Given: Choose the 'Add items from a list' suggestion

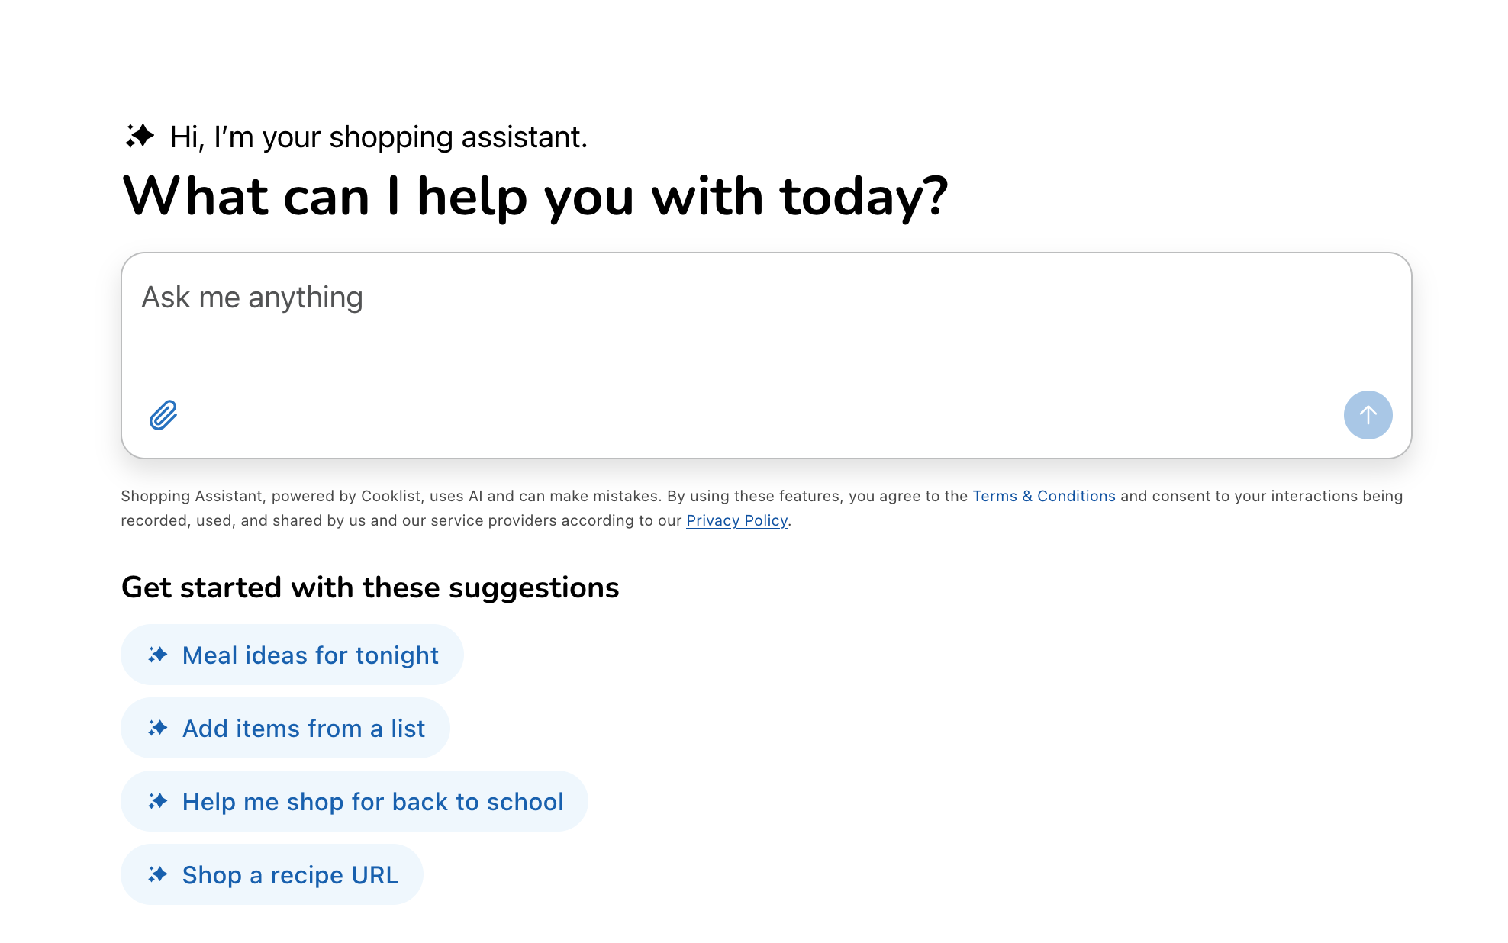Looking at the screenshot, I should pos(285,728).
